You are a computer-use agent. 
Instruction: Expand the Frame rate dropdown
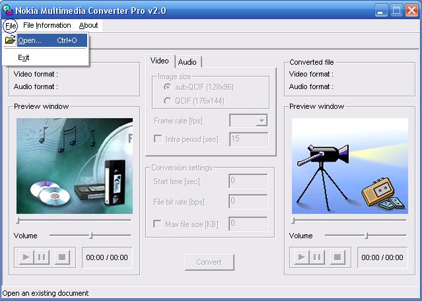point(262,120)
